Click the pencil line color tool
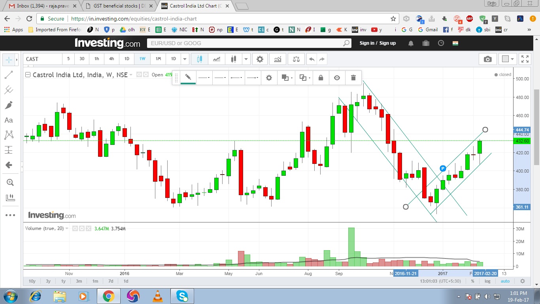This screenshot has height=304, width=540. [x=189, y=78]
